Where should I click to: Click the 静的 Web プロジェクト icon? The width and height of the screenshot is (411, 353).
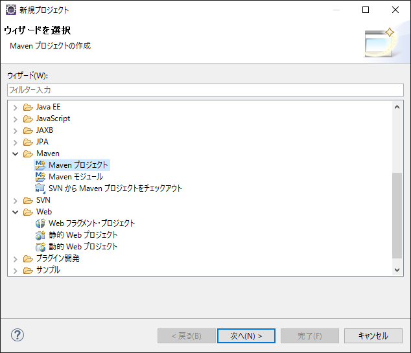40,235
